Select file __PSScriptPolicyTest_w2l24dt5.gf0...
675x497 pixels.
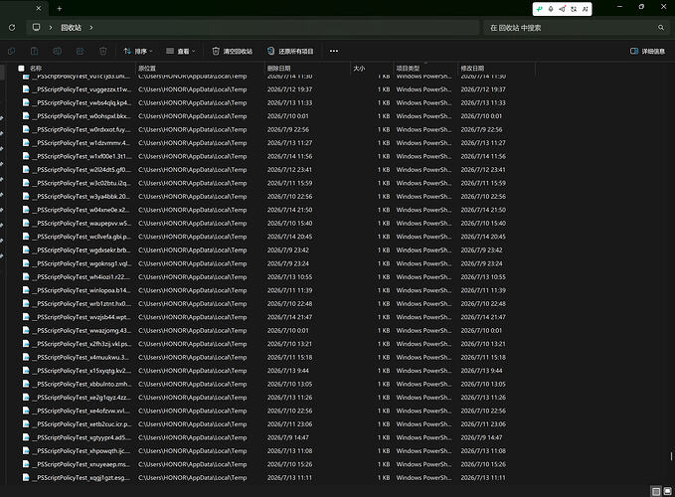tap(84, 170)
